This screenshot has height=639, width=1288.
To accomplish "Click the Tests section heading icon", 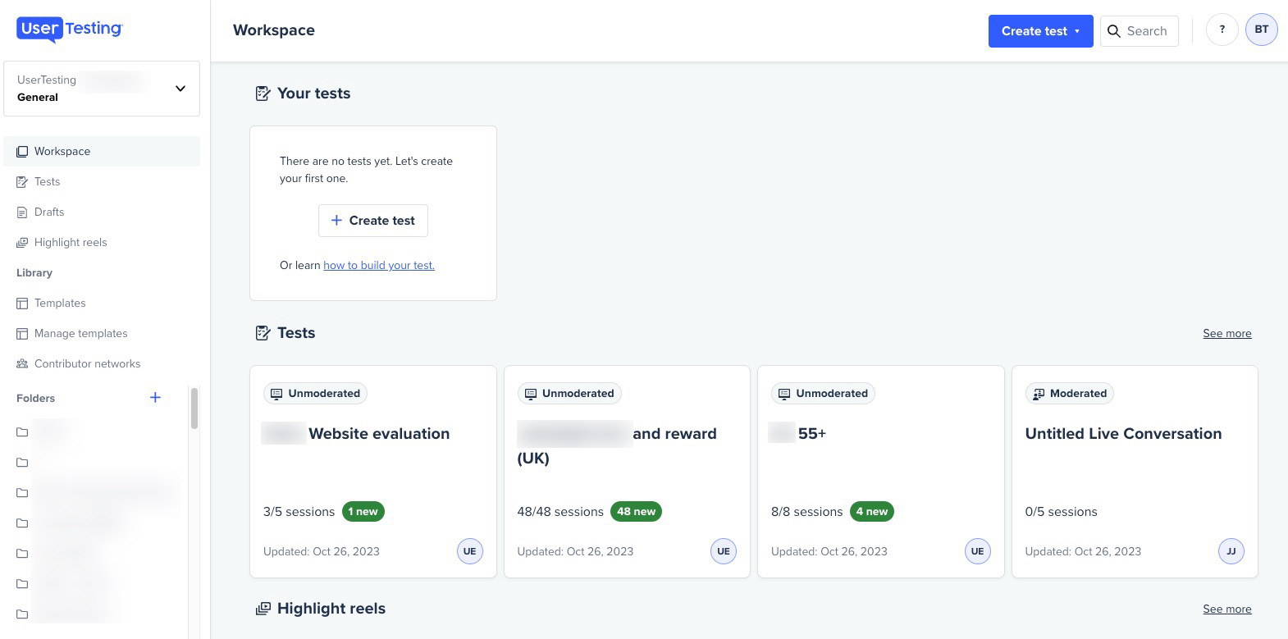I will 263,333.
